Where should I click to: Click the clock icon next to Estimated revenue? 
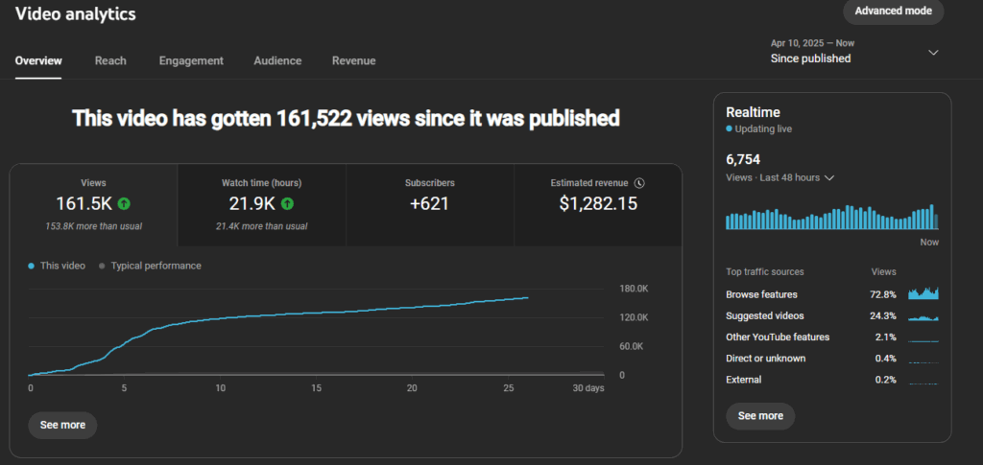pos(639,183)
